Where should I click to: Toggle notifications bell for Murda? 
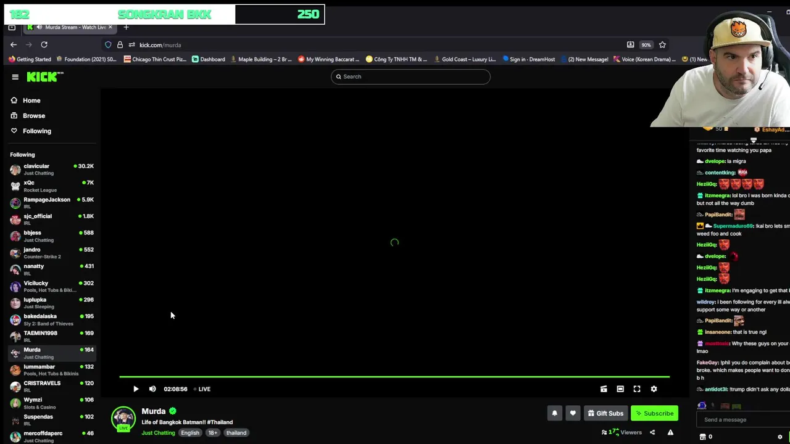click(x=554, y=413)
